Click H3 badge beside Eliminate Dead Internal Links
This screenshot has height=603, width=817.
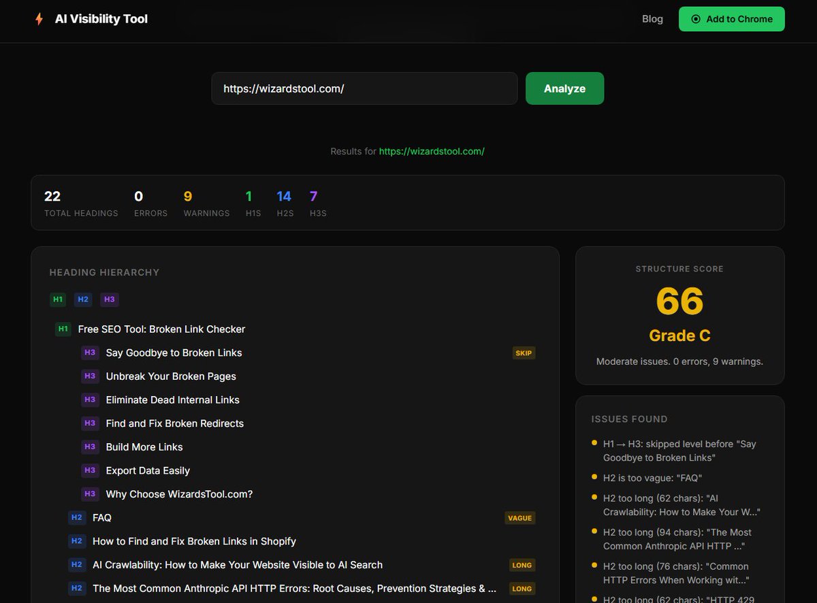point(90,400)
